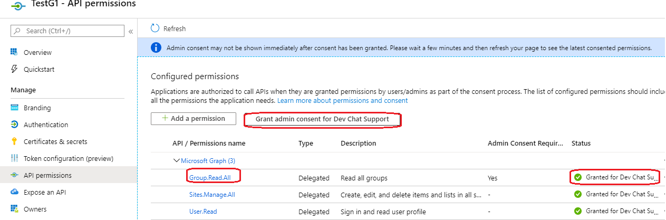The height and width of the screenshot is (220, 666).
Task: Click the Expose an API cloud icon
Action: pos(14,193)
